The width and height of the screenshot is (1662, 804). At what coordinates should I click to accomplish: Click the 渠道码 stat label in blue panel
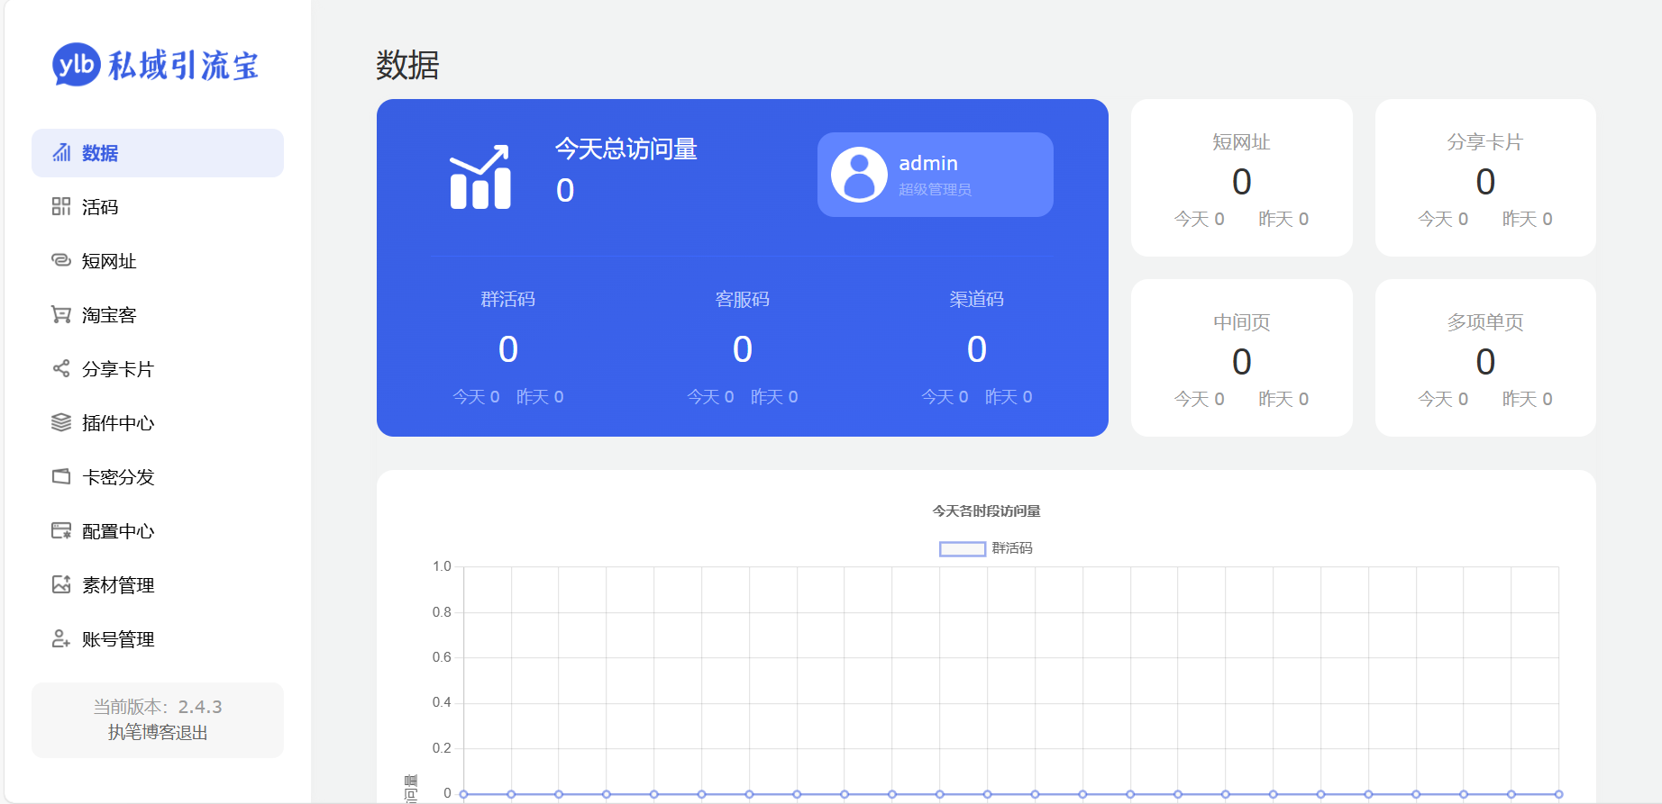[976, 299]
